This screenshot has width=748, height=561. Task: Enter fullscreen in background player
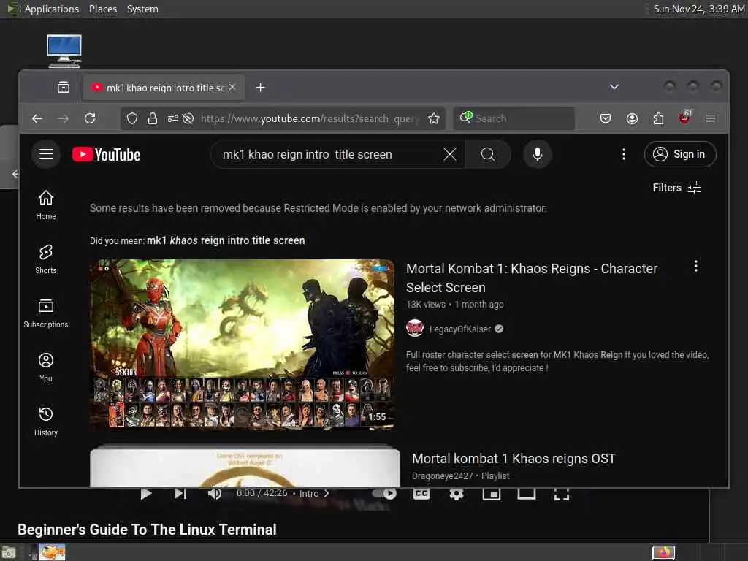pyautogui.click(x=562, y=494)
